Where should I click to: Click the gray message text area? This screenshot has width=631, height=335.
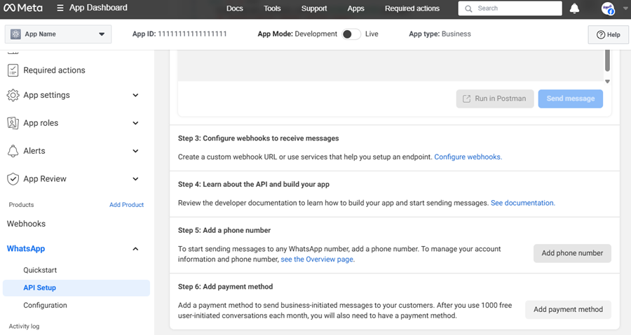coord(391,66)
